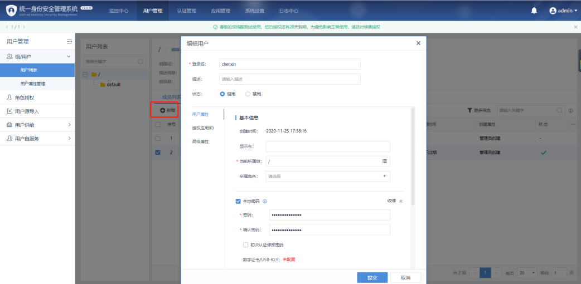Click the 角色授权 sidebar icon

[x=9, y=97]
